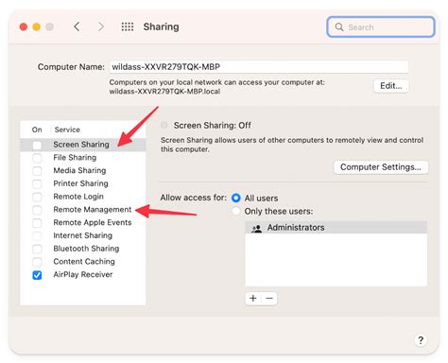
Task: Enable the Screen Sharing checkbox
Action: point(37,145)
